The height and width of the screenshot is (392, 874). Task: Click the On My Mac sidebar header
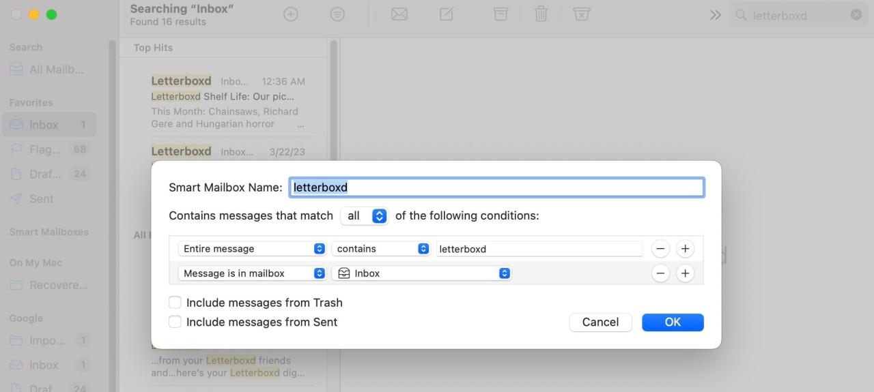click(x=36, y=263)
